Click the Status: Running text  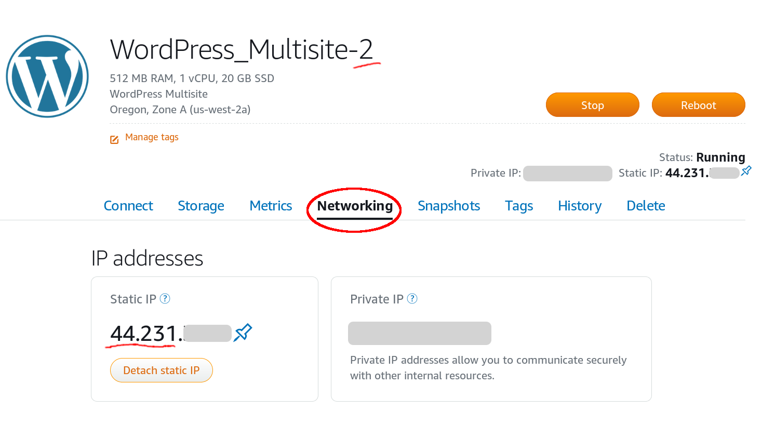(702, 157)
